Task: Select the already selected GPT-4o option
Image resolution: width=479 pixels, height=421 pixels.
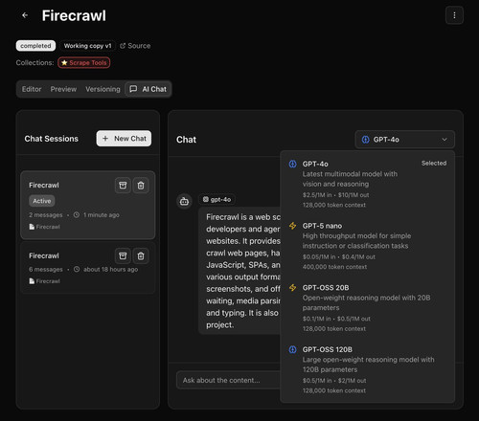Action: 367,184
